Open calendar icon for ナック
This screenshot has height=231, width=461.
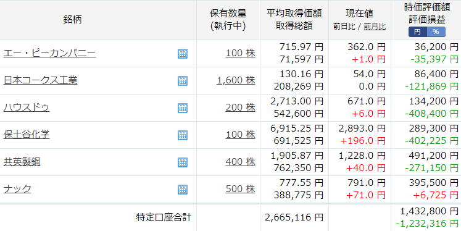(x=183, y=190)
